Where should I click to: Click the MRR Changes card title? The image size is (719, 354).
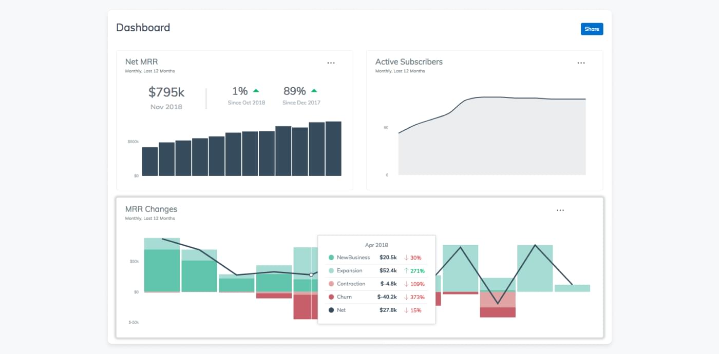[x=151, y=209]
